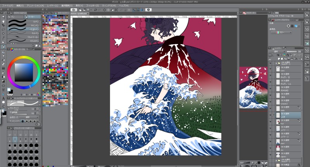Open teal cross material palette icon

(307, 43)
